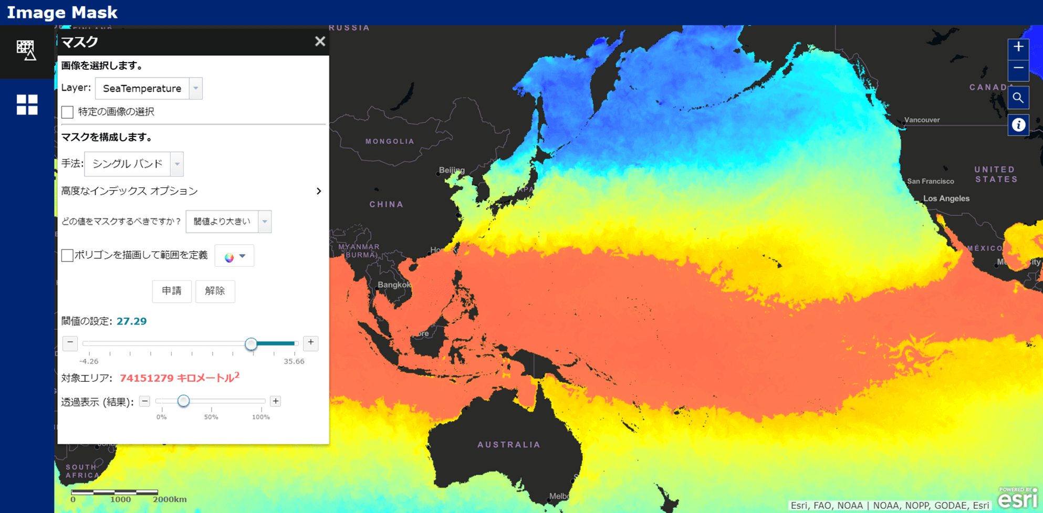Viewport: 1043px width, 513px height.
Task: Zoom out on the map
Action: click(x=1018, y=69)
